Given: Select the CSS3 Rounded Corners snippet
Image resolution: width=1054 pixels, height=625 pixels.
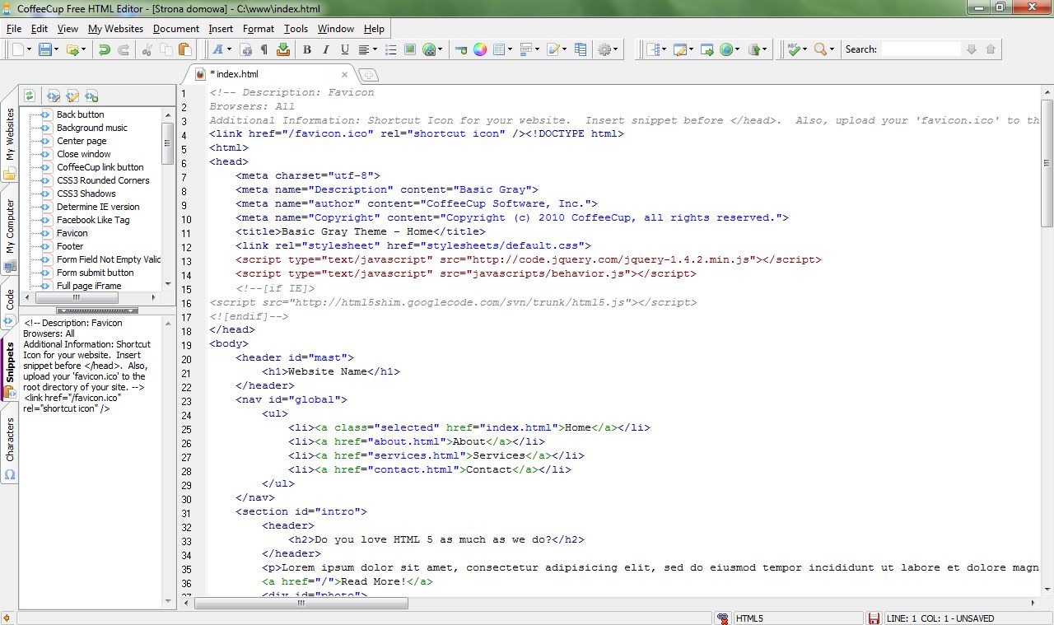Looking at the screenshot, I should pyautogui.click(x=103, y=180).
